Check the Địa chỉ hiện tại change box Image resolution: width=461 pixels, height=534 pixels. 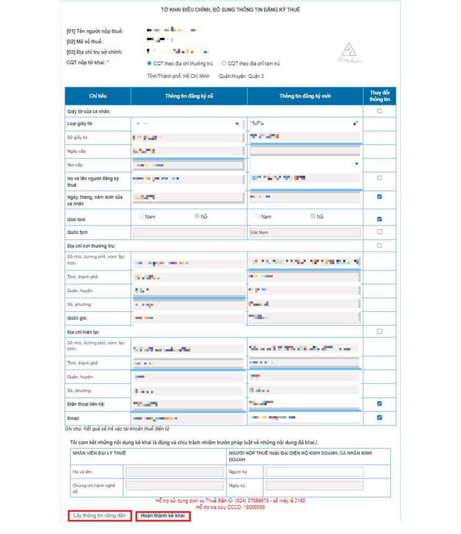point(379,331)
